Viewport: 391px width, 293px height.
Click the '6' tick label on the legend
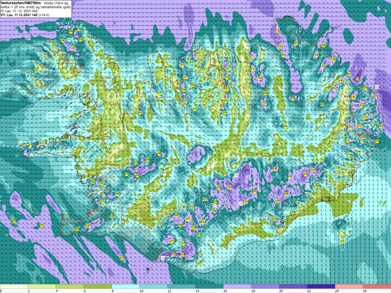(x=85, y=291)
